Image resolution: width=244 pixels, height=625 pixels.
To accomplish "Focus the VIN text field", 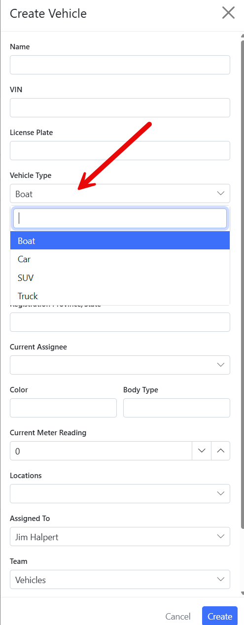I will [x=120, y=107].
